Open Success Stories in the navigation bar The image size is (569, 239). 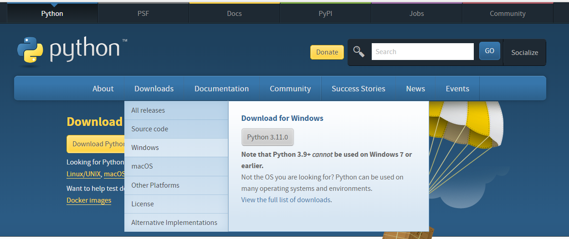(358, 89)
